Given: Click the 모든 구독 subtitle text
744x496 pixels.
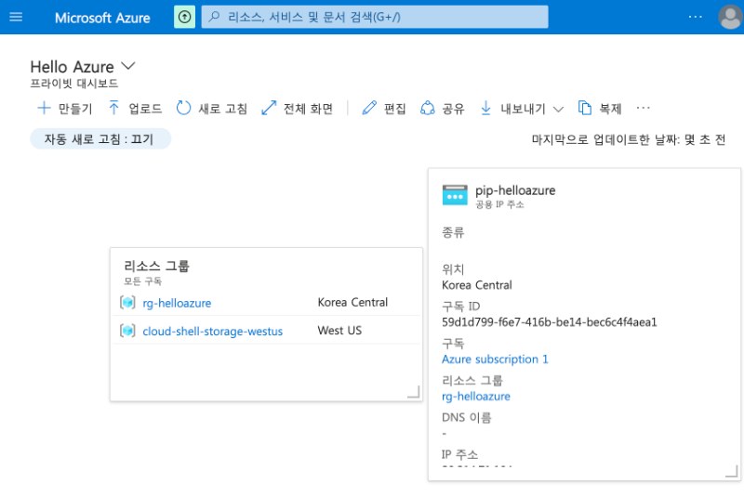Looking at the screenshot, I should click(143, 281).
